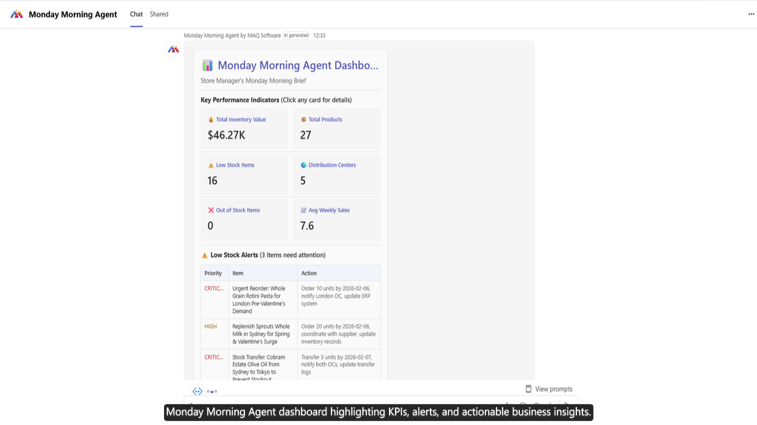Click the Out of Stock Items label
757x425 pixels.
[x=238, y=210]
